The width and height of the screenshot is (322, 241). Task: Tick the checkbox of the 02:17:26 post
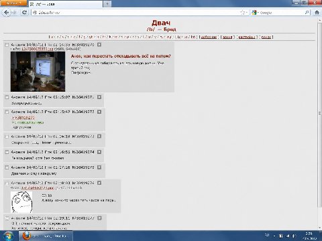[7, 167]
